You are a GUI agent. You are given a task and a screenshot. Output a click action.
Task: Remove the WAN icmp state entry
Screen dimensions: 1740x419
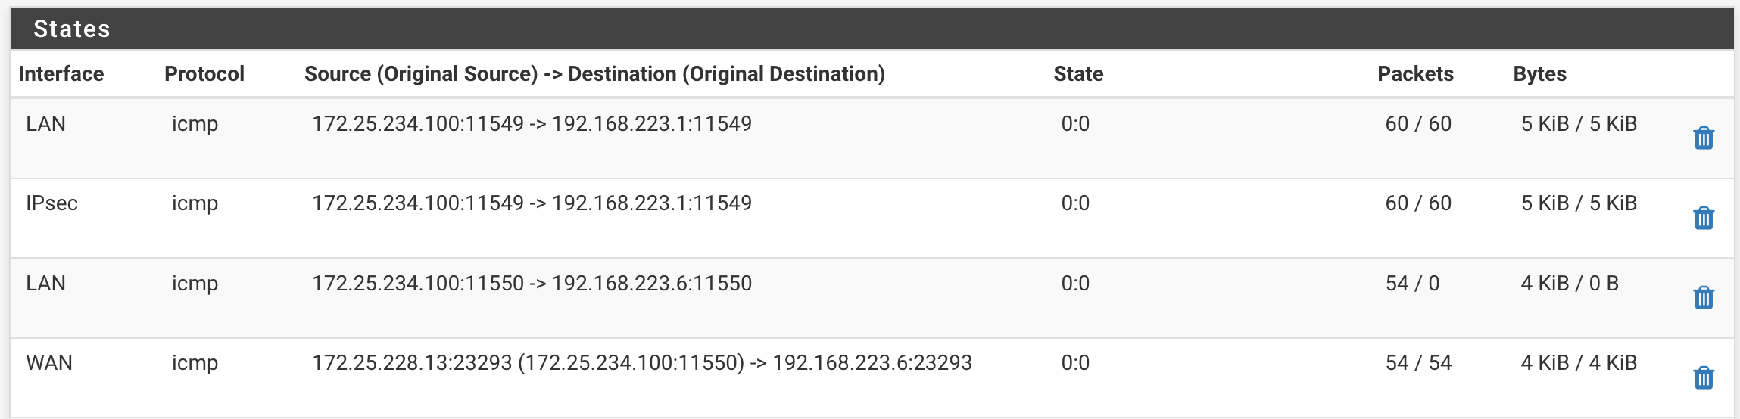pos(1703,377)
